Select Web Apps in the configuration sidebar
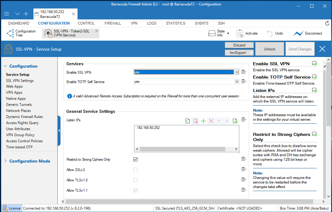 [14, 86]
